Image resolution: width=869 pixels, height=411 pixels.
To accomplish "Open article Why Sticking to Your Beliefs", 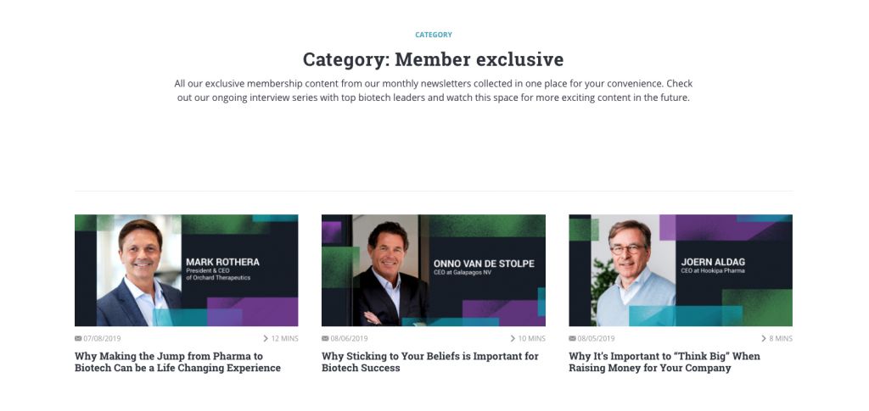I will pos(430,362).
